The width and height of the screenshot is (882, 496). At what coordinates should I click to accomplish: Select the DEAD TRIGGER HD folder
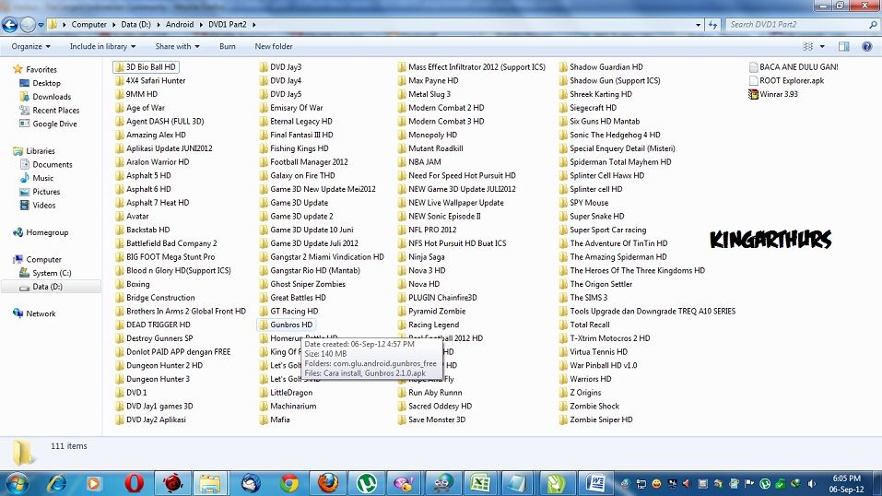click(152, 325)
